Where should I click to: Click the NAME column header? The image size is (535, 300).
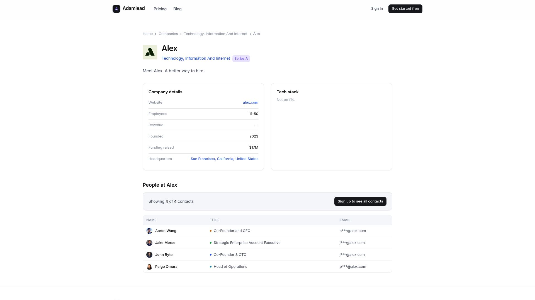pyautogui.click(x=151, y=220)
